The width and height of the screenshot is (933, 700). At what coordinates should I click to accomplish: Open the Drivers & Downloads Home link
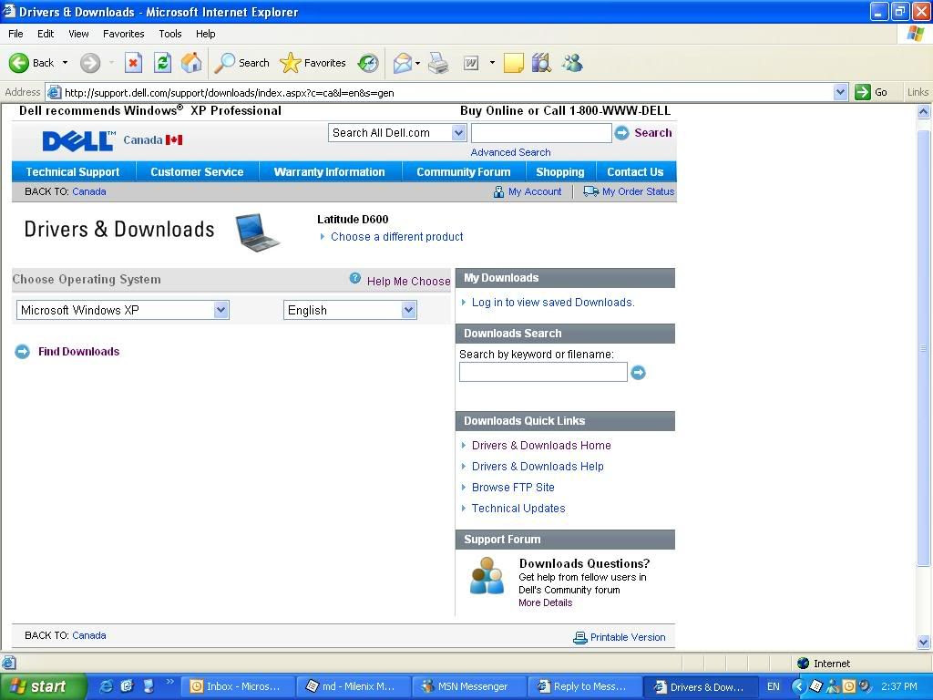(x=541, y=446)
